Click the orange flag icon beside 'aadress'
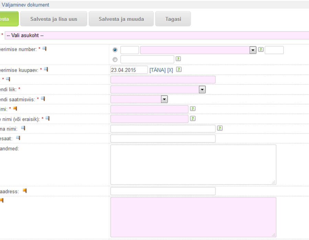309x240 pixels. [x=25, y=191]
